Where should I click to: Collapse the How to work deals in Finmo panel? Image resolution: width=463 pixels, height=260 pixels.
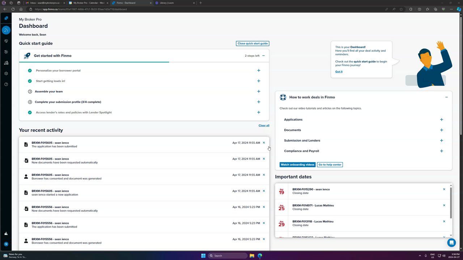tap(446, 97)
